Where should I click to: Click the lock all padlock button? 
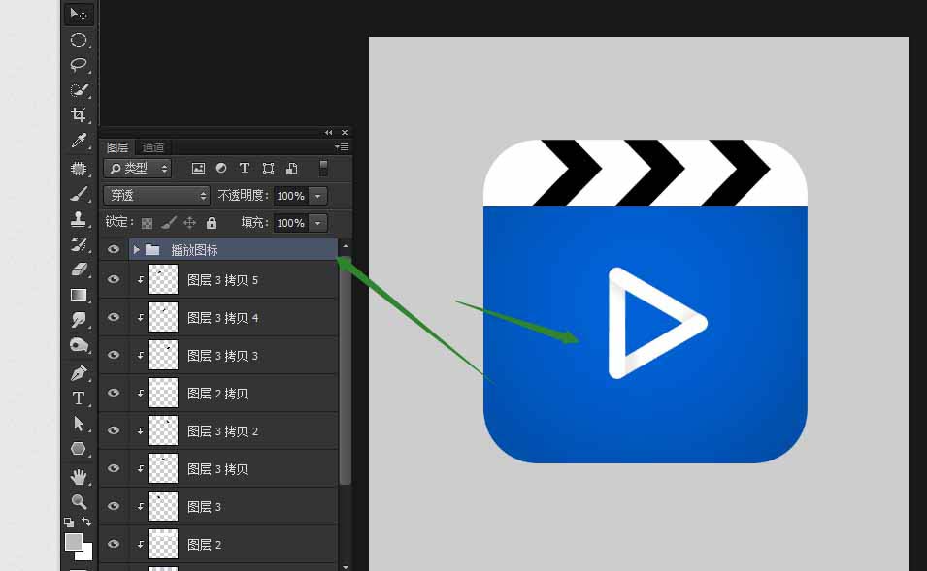[212, 223]
